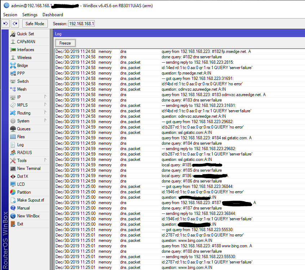Select the 'got query from 192.168.168.223:55530:' row
305x270 pixels.
pyautogui.click(x=180, y=230)
